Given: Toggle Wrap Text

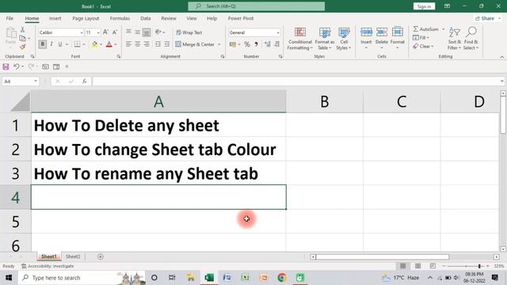Looking at the screenshot, I should click(x=189, y=32).
